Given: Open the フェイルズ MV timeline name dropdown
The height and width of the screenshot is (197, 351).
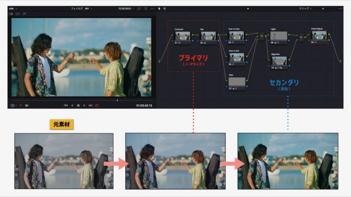Looking at the screenshot, I should (82, 9).
